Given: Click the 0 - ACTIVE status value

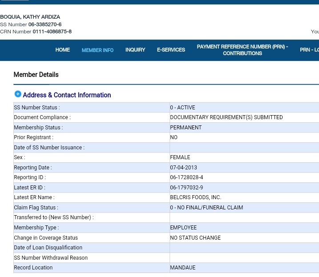Looking at the screenshot, I should pyautogui.click(x=182, y=108).
